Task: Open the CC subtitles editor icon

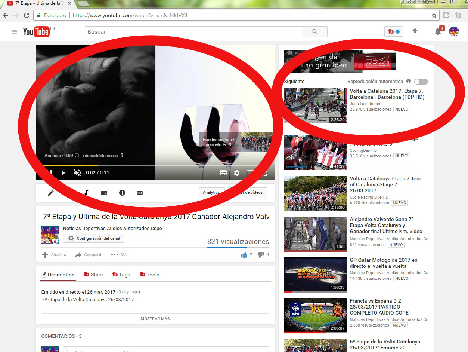Action: click(139, 193)
